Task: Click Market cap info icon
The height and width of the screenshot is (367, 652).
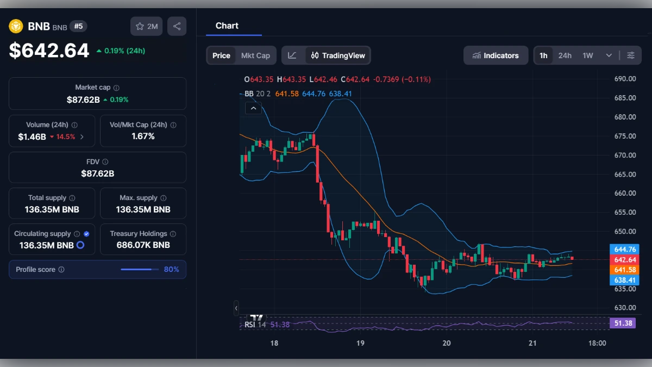Action: point(116,88)
